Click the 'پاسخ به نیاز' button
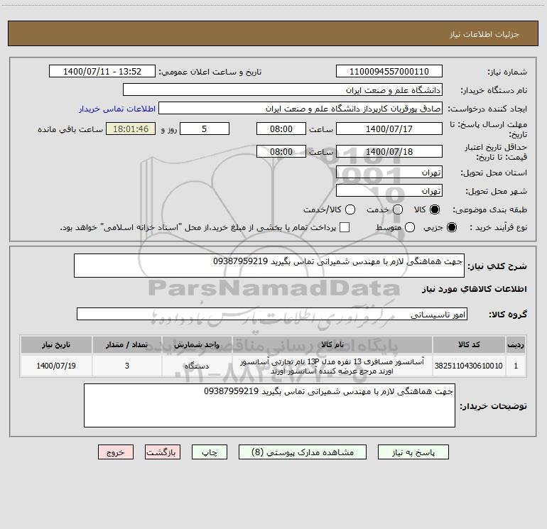547x529 pixels. tap(413, 452)
